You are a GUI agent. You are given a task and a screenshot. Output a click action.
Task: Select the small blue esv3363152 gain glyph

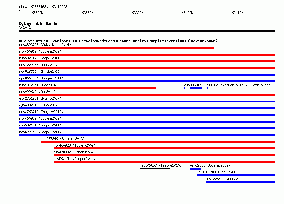click(x=196, y=88)
